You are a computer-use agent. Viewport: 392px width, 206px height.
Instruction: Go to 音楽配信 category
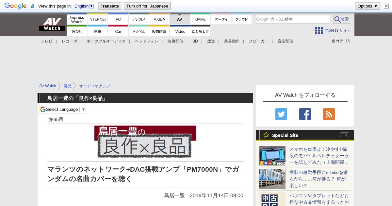286,41
